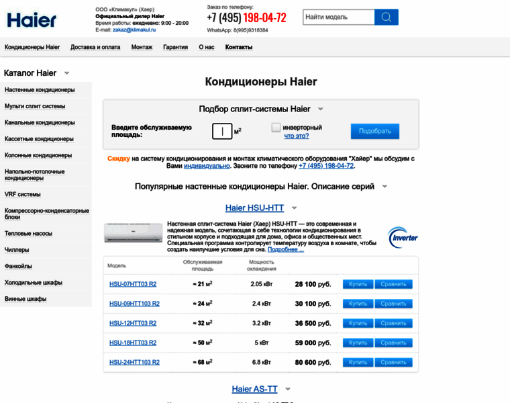Click Сравнить for HSU-07HTT03 R2
Image resolution: width=510 pixels, height=403 pixels.
[x=393, y=284]
